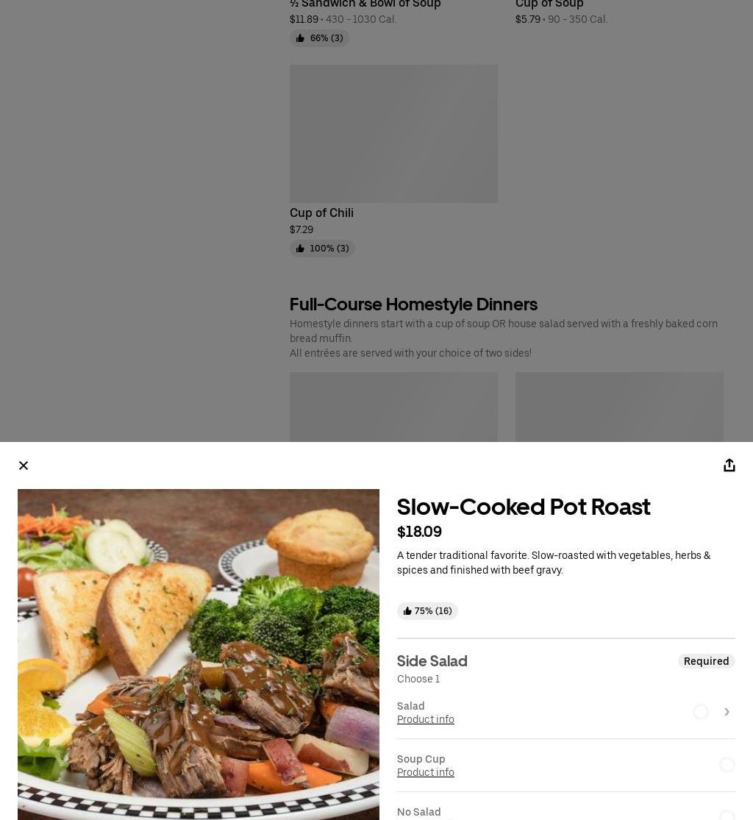This screenshot has height=820, width=753.
Task: Click the Cup of Chili image placeholder
Action: point(393,133)
